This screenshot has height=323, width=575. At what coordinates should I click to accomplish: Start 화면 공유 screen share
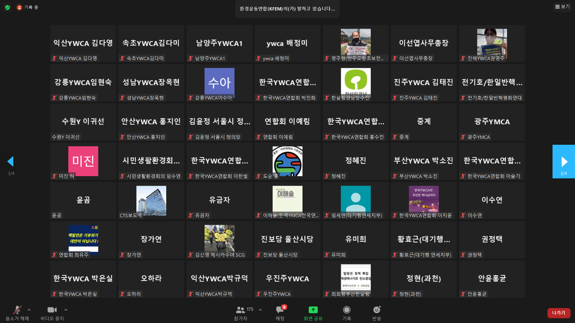(313, 313)
